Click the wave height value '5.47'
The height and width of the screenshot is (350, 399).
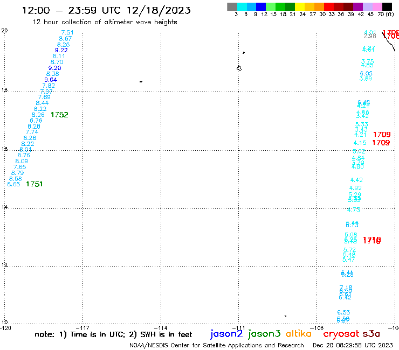click(349, 260)
